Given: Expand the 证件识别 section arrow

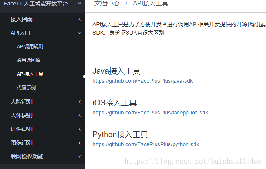Looking at the screenshot, I should click(x=80, y=129).
